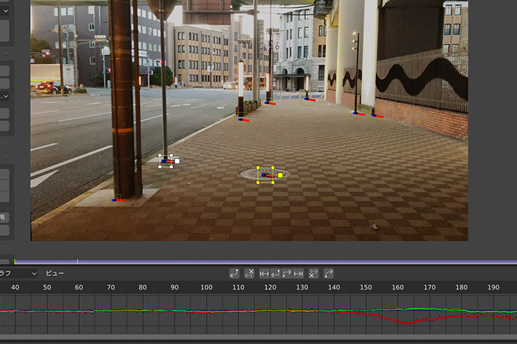The height and width of the screenshot is (344, 517).
Task: Open the ビュー menu
Action: [x=55, y=273]
